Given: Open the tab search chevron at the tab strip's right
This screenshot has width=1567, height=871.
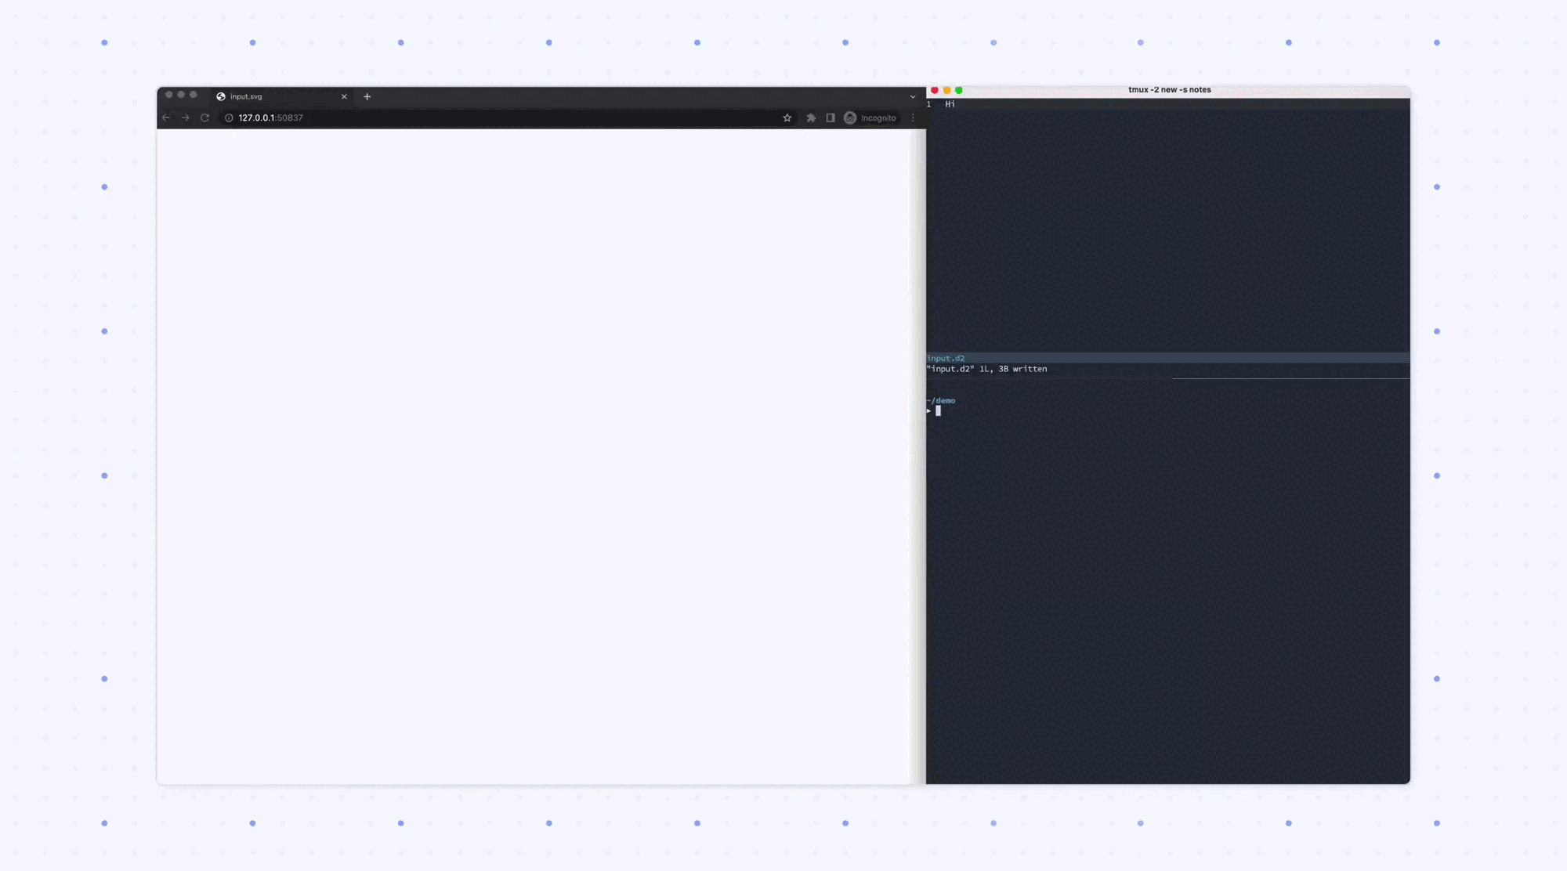Looking at the screenshot, I should coord(912,96).
